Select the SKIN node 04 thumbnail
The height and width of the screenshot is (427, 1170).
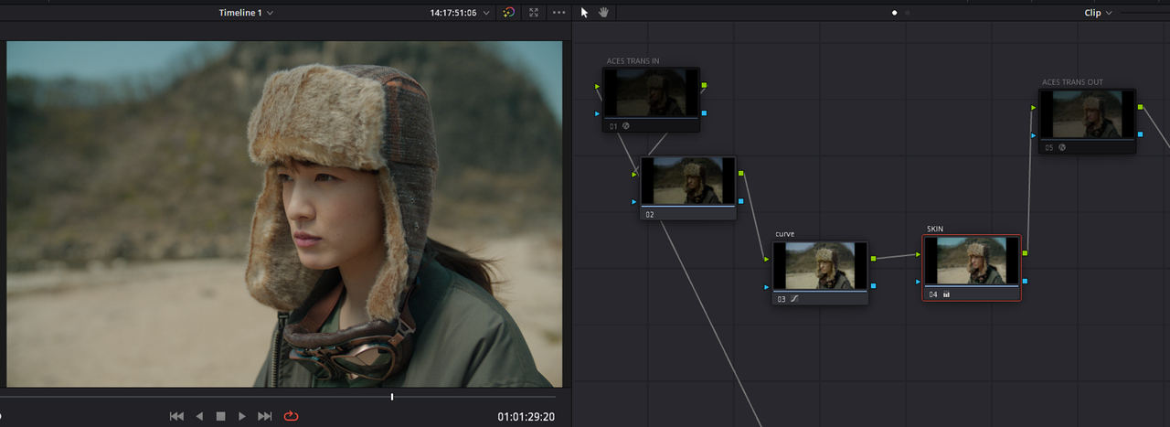[972, 261]
